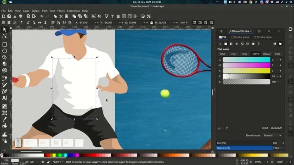
Task: Switch to CMS color mode
Action: tap(277, 54)
